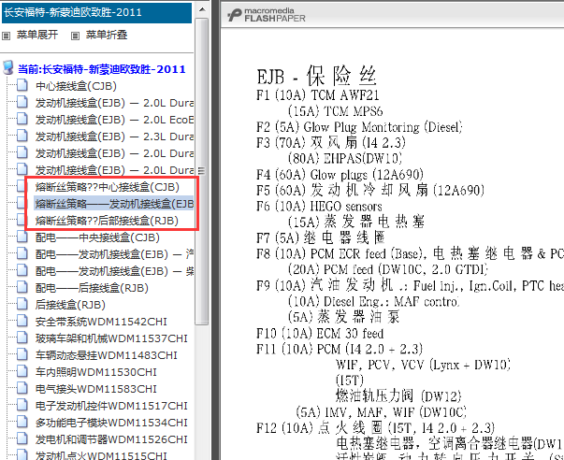This screenshot has height=460, width=564.
Task: Click page icon beside 2.3L Dura entry
Action: click(x=22, y=136)
